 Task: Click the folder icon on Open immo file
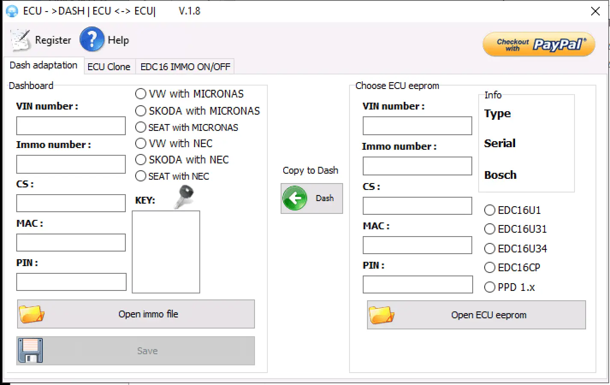tap(32, 314)
